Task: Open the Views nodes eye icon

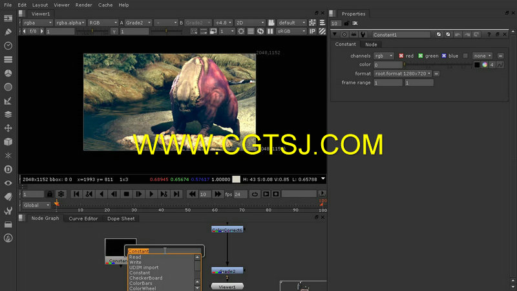Action: tap(8, 183)
